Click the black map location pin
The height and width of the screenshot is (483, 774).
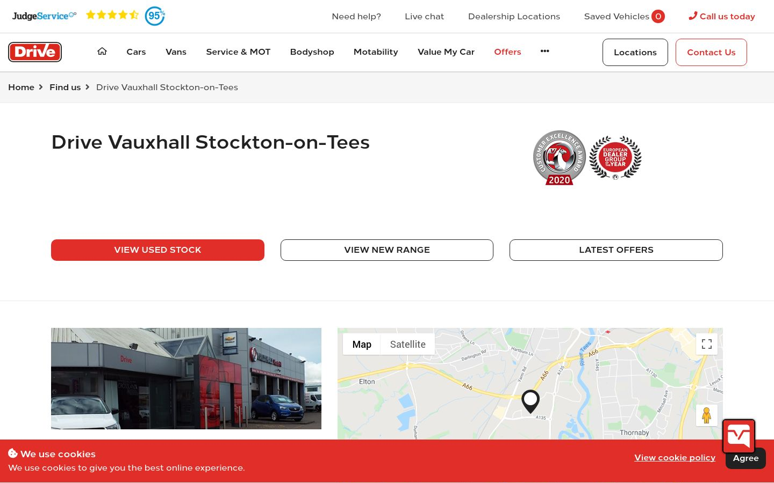point(531,401)
